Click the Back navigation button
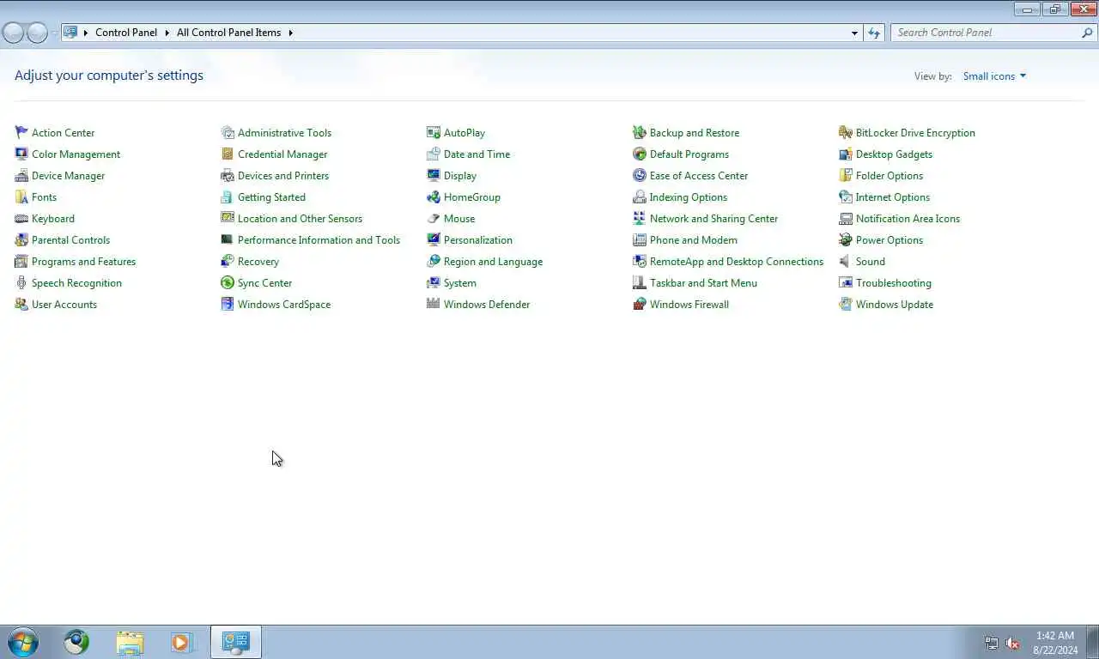This screenshot has width=1099, height=659. coord(14,33)
